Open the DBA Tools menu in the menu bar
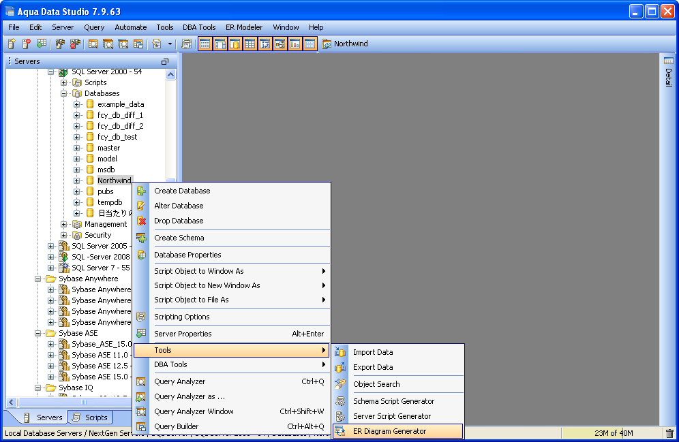The width and height of the screenshot is (679, 442). click(x=199, y=27)
